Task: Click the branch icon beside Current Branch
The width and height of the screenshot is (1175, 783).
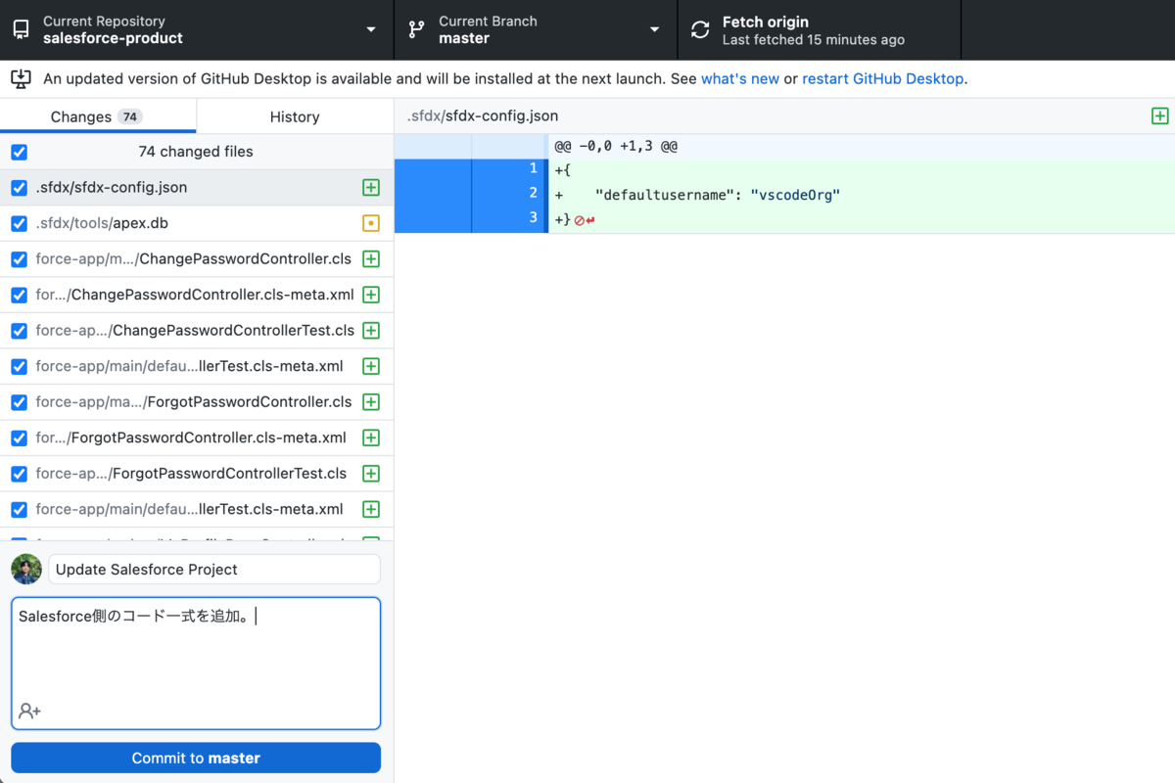Action: 414,29
